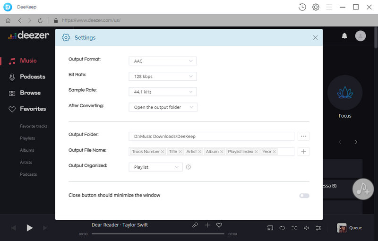This screenshot has width=378, height=241.
Task: Click the track progress bar
Action: point(158,234)
